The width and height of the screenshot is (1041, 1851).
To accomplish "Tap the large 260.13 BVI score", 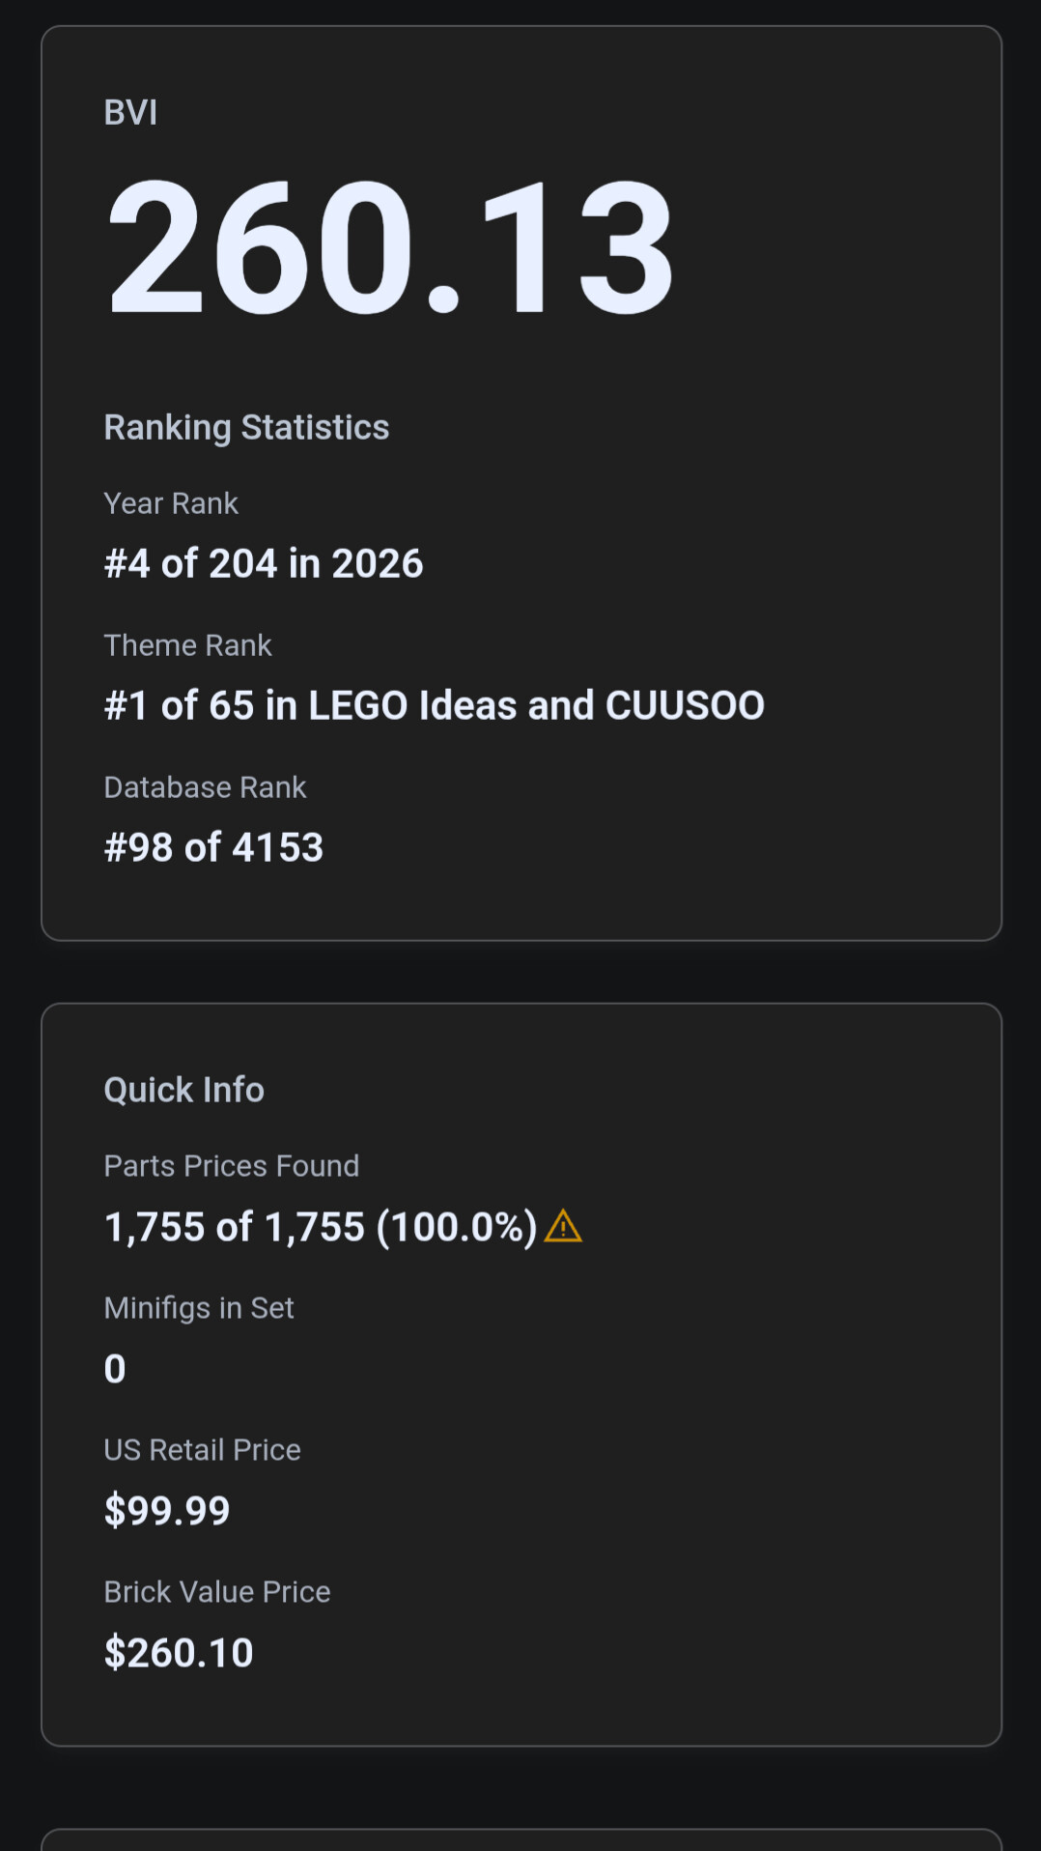I will (389, 248).
